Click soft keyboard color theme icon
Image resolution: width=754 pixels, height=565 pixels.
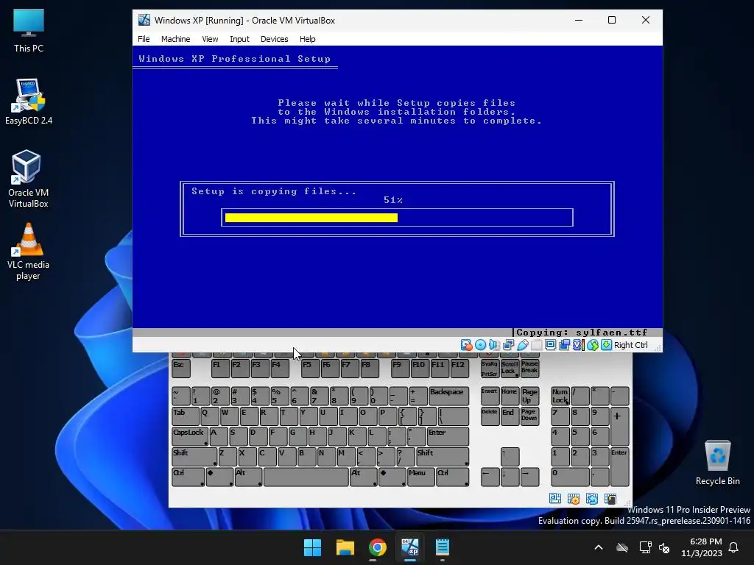click(x=610, y=499)
